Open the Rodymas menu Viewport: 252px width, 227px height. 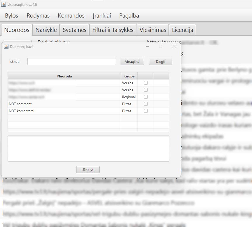pos(38,16)
